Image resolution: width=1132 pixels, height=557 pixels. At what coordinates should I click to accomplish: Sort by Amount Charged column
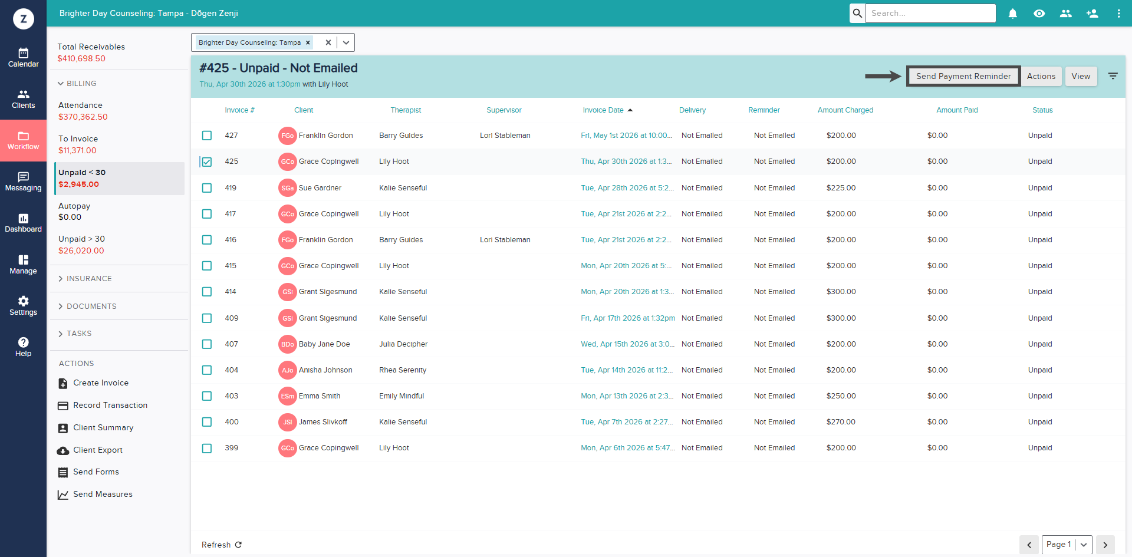pos(845,110)
